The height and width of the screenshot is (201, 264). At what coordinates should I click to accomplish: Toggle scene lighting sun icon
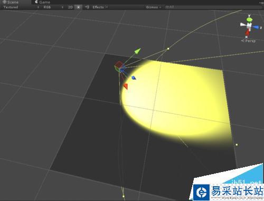click(78, 7)
